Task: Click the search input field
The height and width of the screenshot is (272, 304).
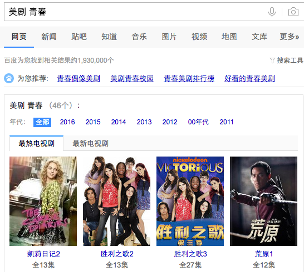Action: (136, 12)
